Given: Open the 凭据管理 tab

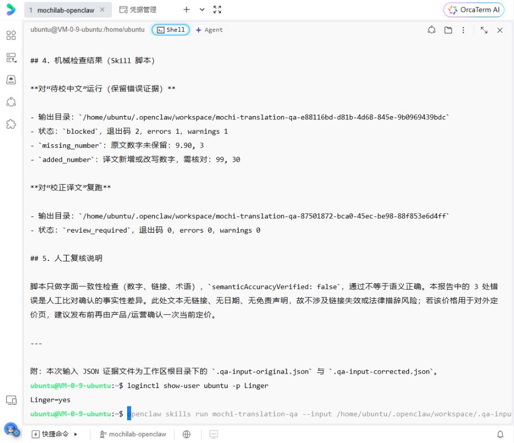Looking at the screenshot, I should (x=138, y=10).
